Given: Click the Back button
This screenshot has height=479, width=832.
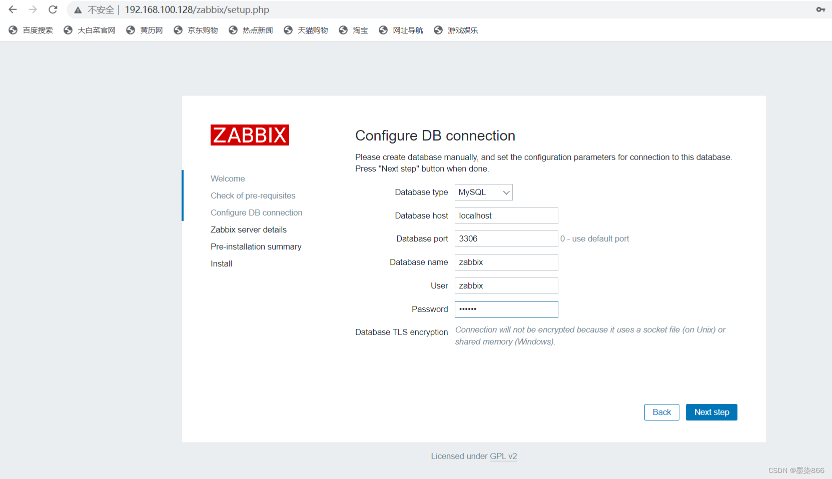Looking at the screenshot, I should (x=661, y=412).
